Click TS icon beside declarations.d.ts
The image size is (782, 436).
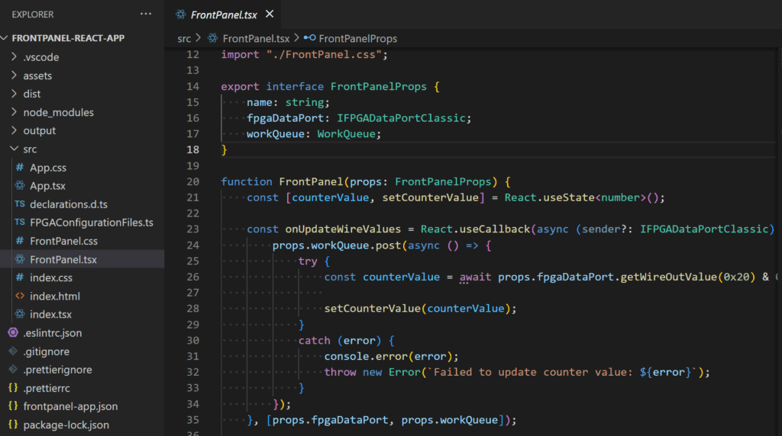(x=19, y=204)
